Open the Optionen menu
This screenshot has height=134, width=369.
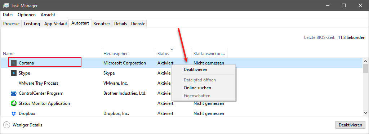click(x=27, y=14)
